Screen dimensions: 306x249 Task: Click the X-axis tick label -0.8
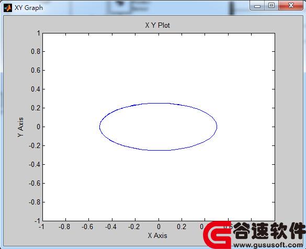coord(64,227)
